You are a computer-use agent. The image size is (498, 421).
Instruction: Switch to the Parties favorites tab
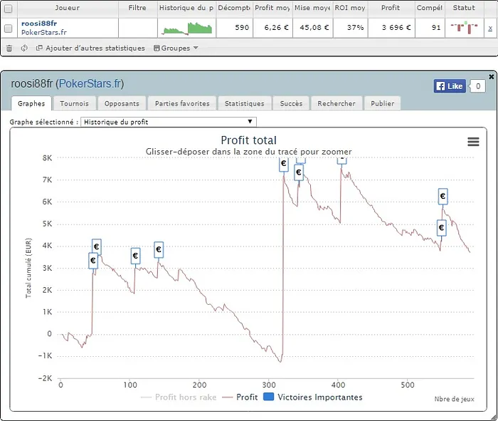pos(182,103)
